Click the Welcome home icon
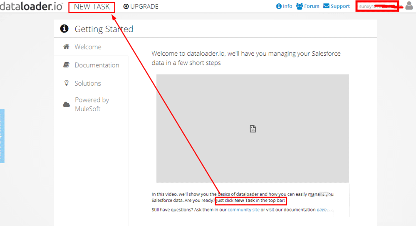This screenshot has width=416, height=226. (x=66, y=47)
